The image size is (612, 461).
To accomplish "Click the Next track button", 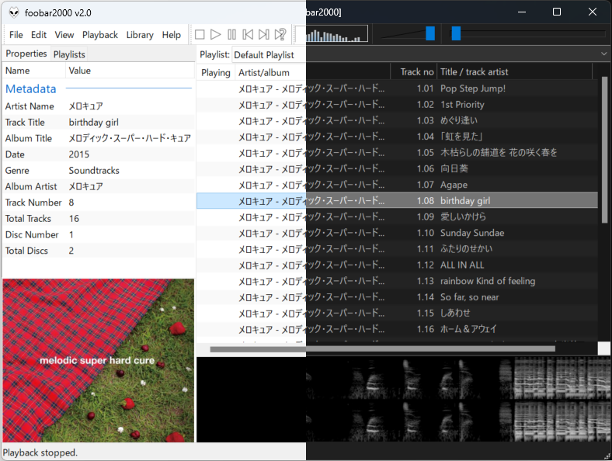I will click(264, 35).
